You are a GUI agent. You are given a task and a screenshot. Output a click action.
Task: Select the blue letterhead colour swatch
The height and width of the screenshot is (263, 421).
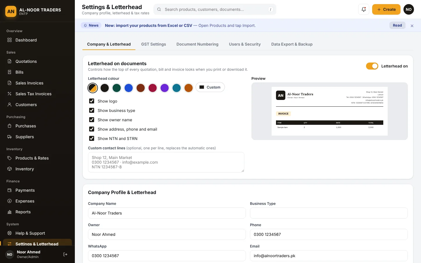click(x=129, y=88)
